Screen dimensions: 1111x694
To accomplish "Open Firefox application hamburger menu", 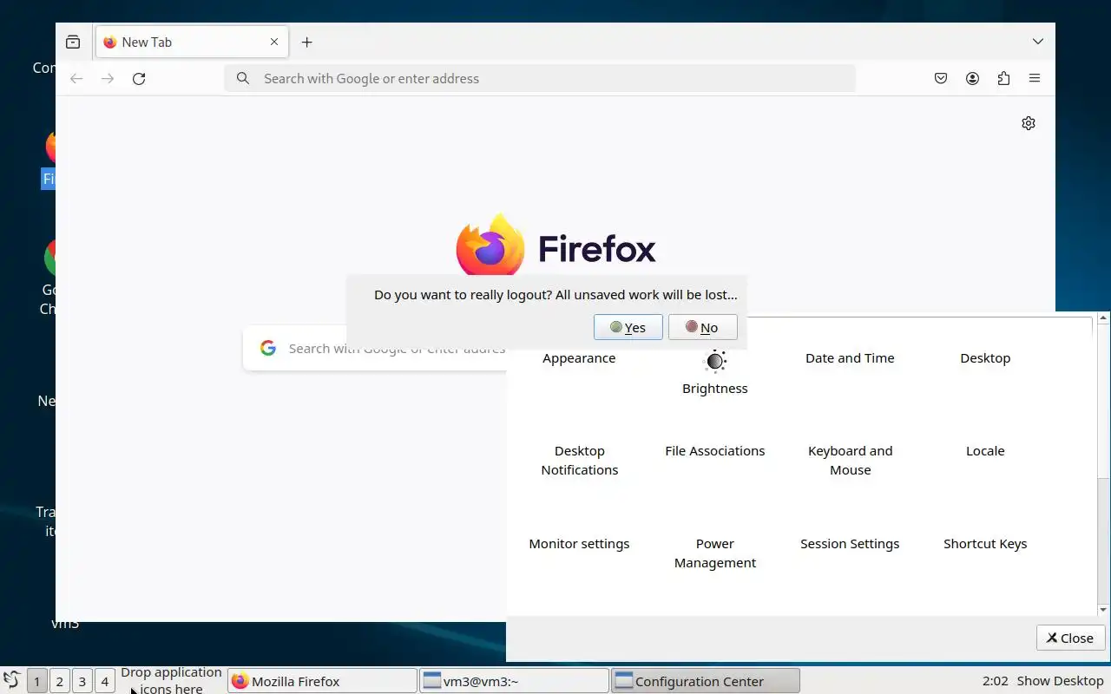I will coord(1035,78).
